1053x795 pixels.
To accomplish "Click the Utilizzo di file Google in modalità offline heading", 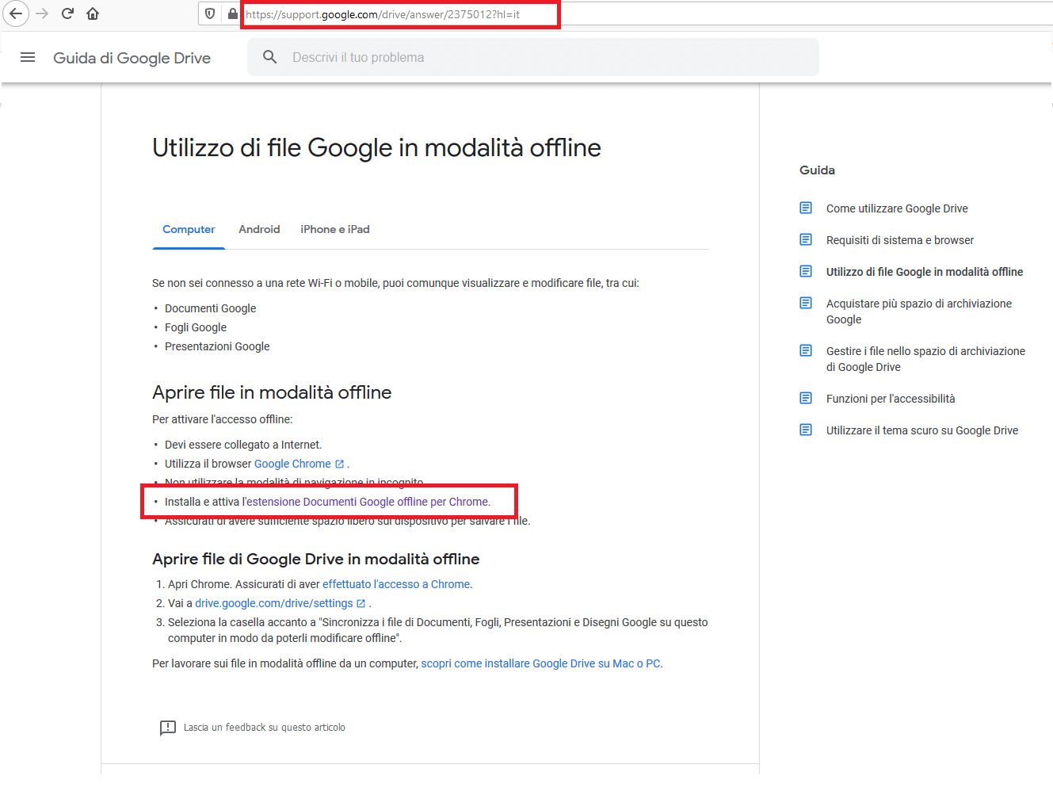I will coord(376,148).
